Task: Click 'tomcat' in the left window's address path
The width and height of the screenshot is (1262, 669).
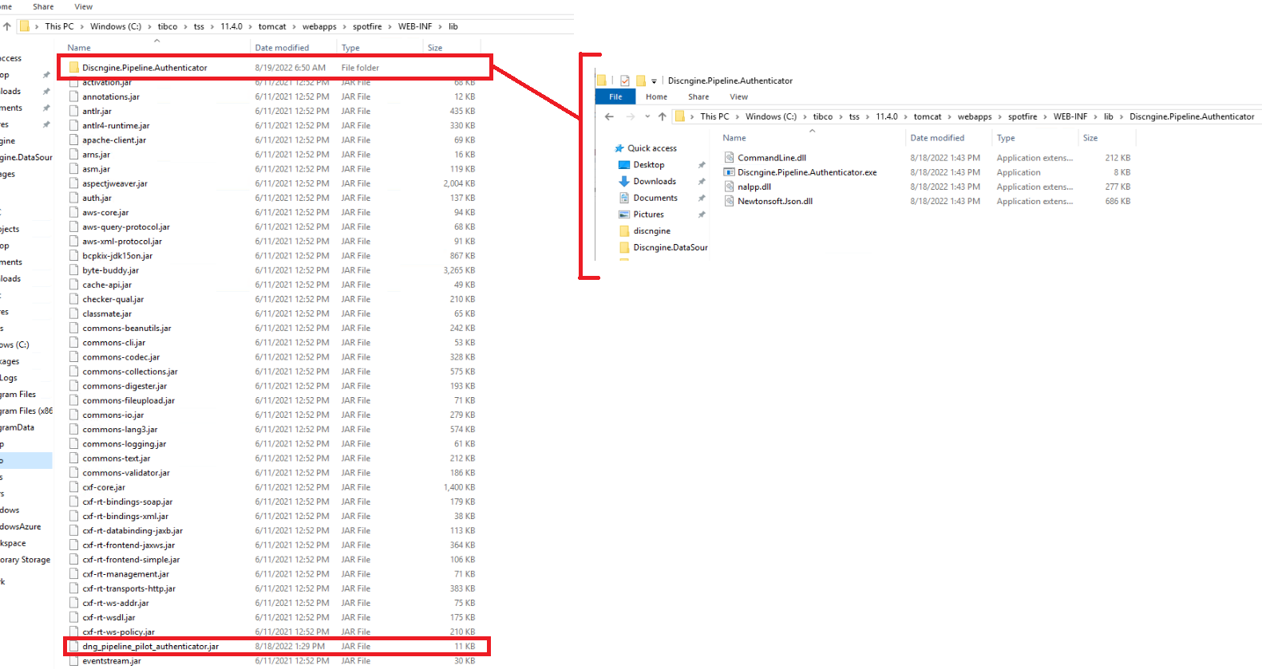Action: click(272, 26)
